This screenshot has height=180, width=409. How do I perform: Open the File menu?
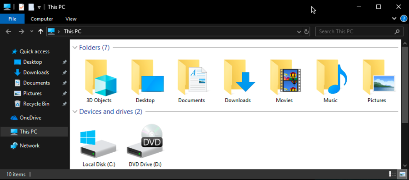point(12,19)
